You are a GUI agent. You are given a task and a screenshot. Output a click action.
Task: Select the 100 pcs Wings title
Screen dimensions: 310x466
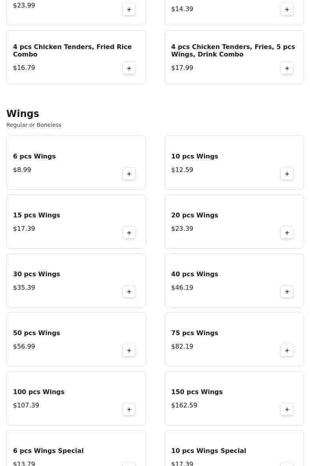(x=39, y=392)
